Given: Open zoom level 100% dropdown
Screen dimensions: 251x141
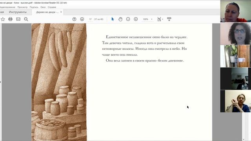Looking at the screenshot, I should pyautogui.click(x=147, y=19).
